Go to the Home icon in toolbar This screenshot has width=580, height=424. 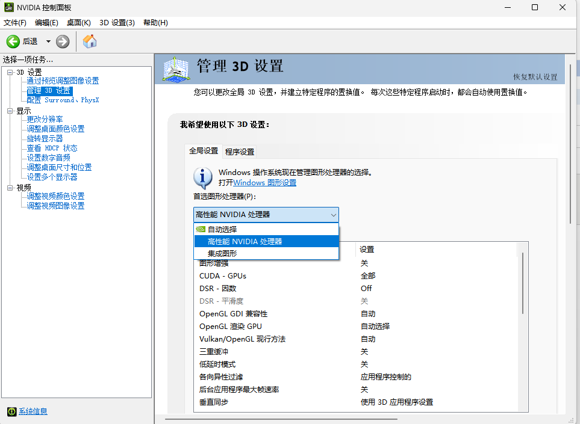(x=90, y=41)
